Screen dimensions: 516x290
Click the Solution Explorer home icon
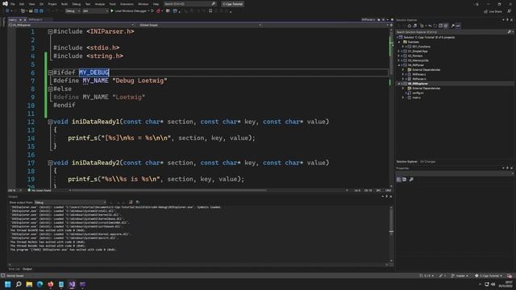coord(410,26)
